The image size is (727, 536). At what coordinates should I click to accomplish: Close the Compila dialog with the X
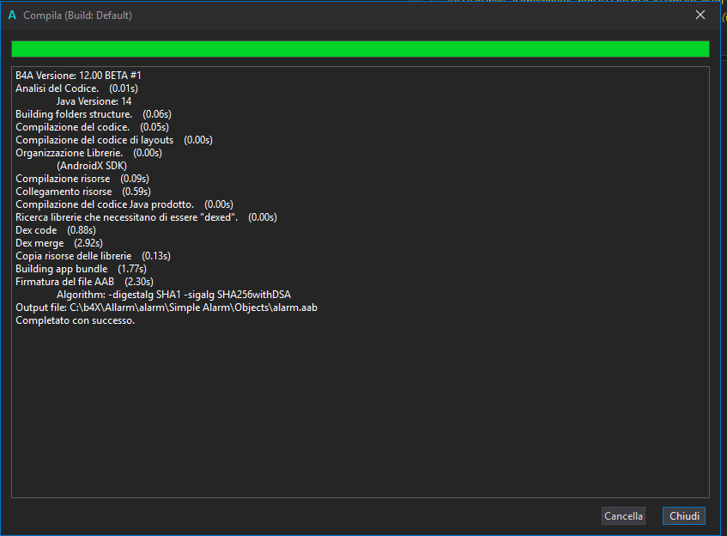[700, 15]
